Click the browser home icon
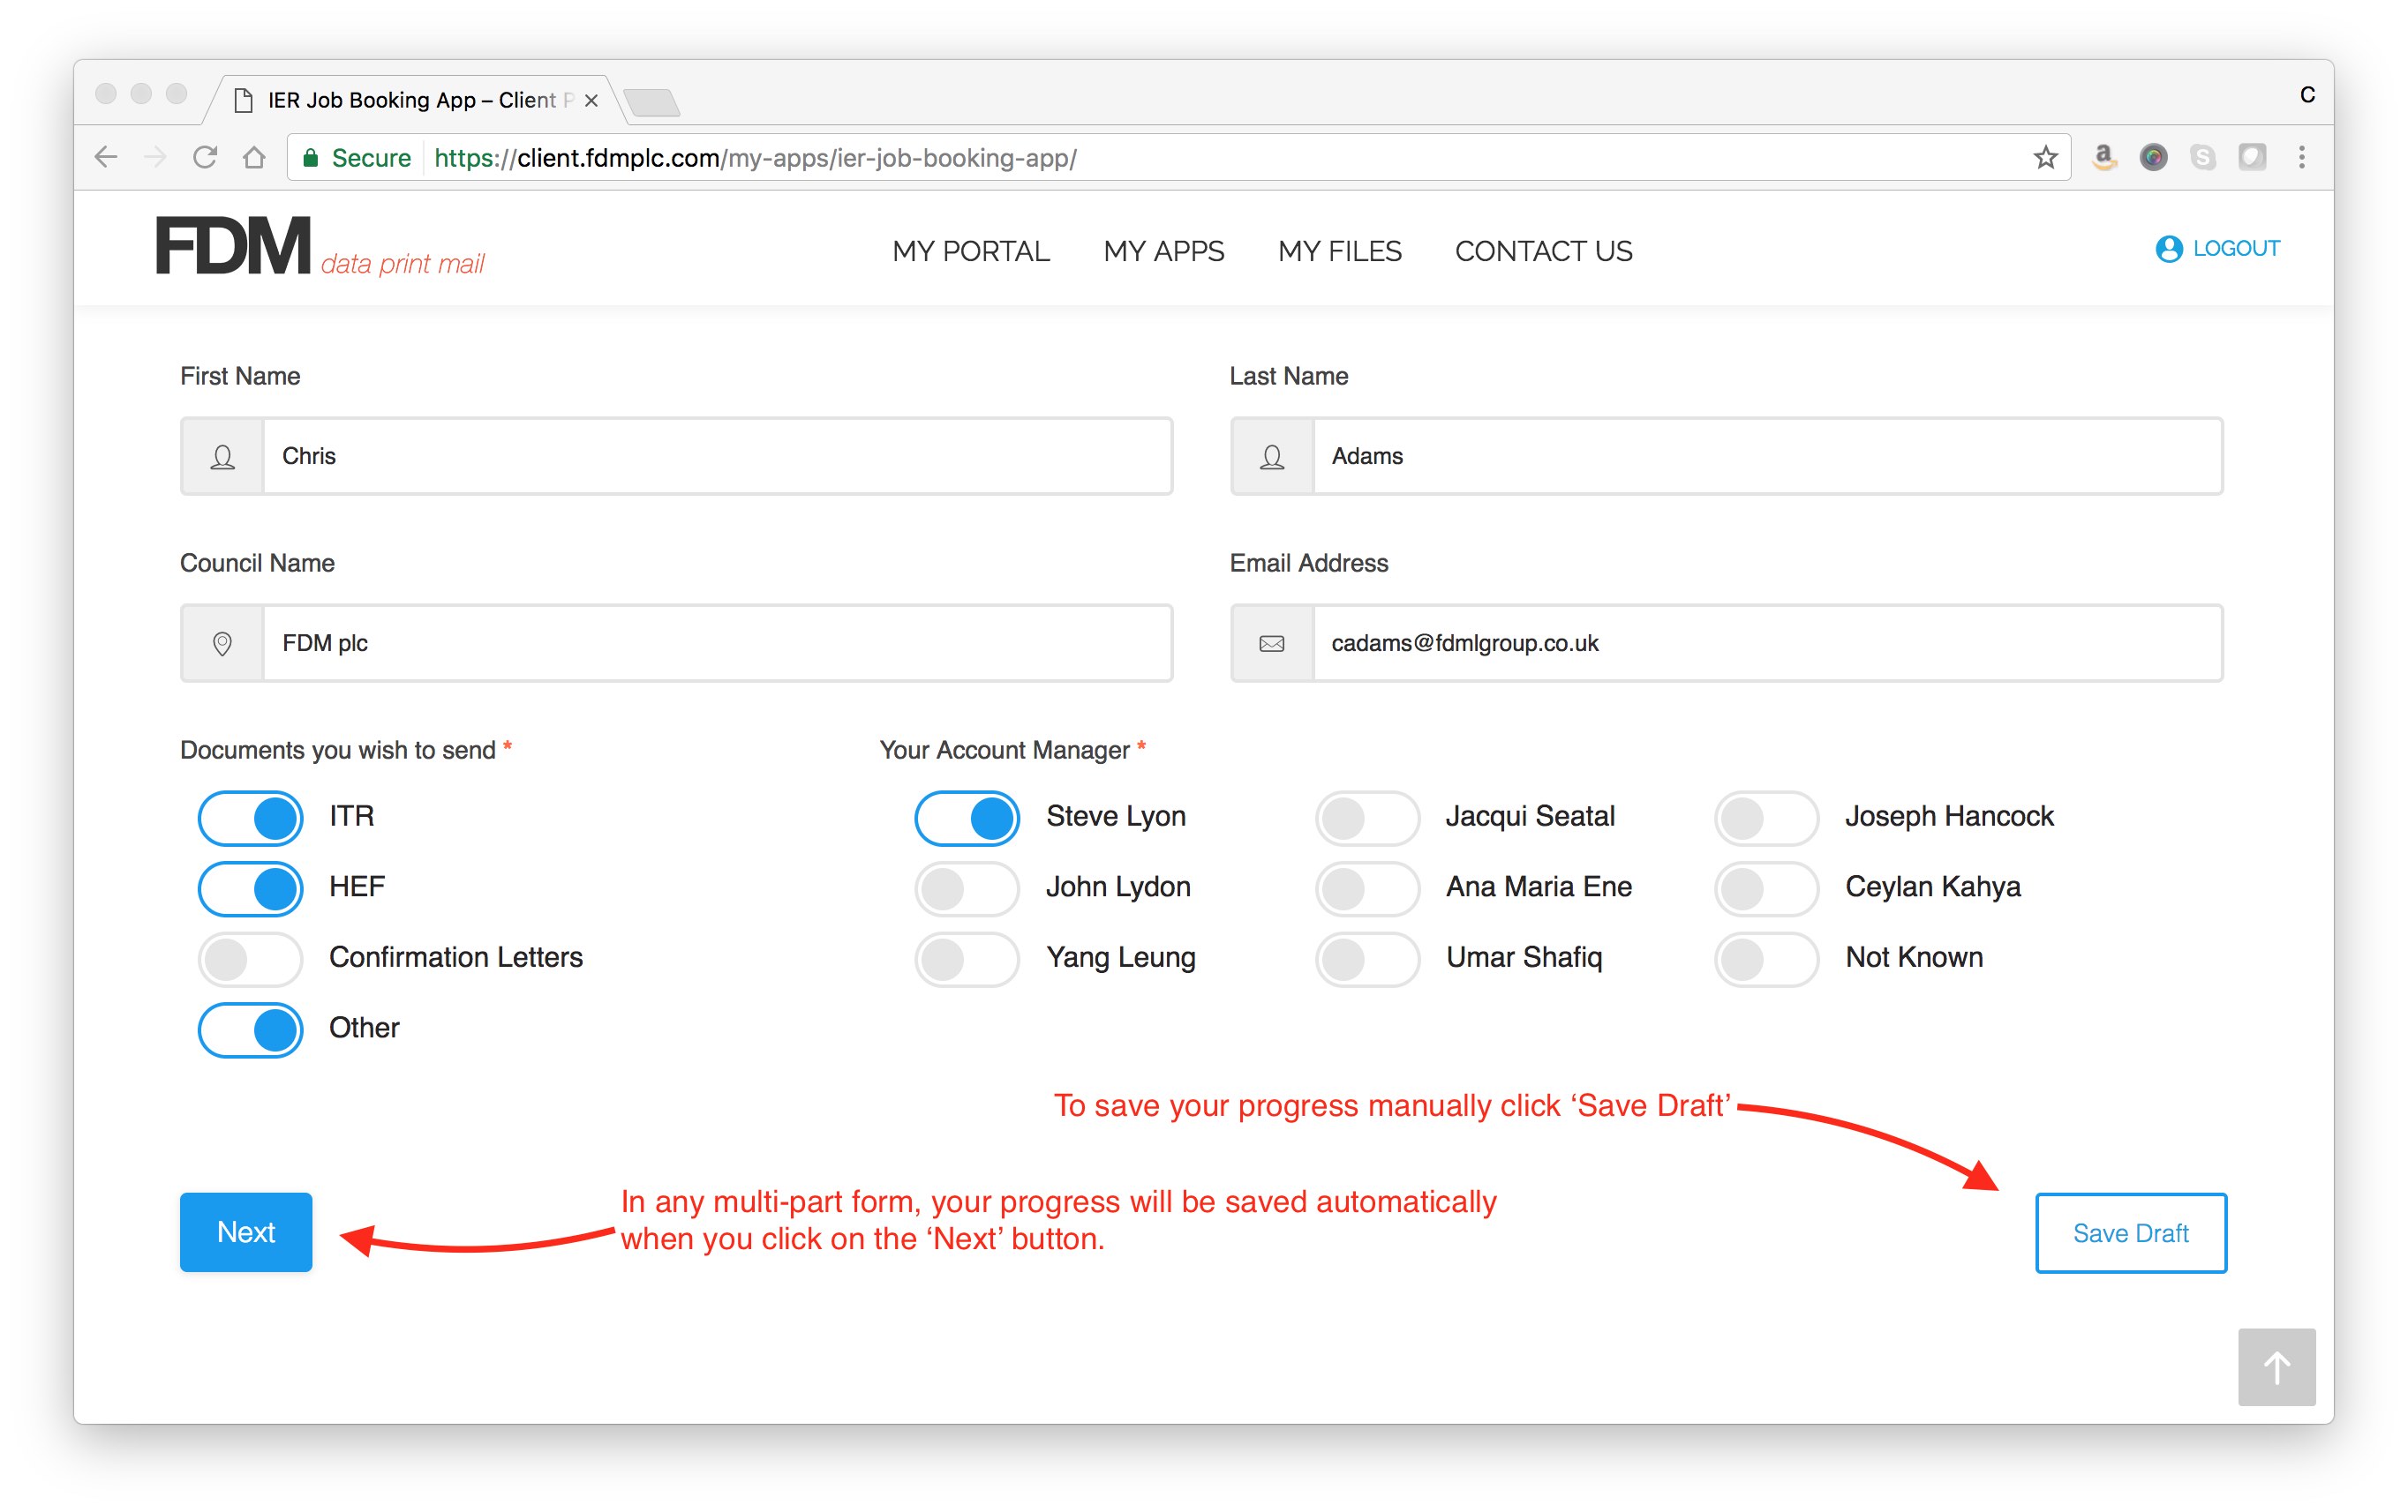The width and height of the screenshot is (2408, 1512). coord(254,157)
